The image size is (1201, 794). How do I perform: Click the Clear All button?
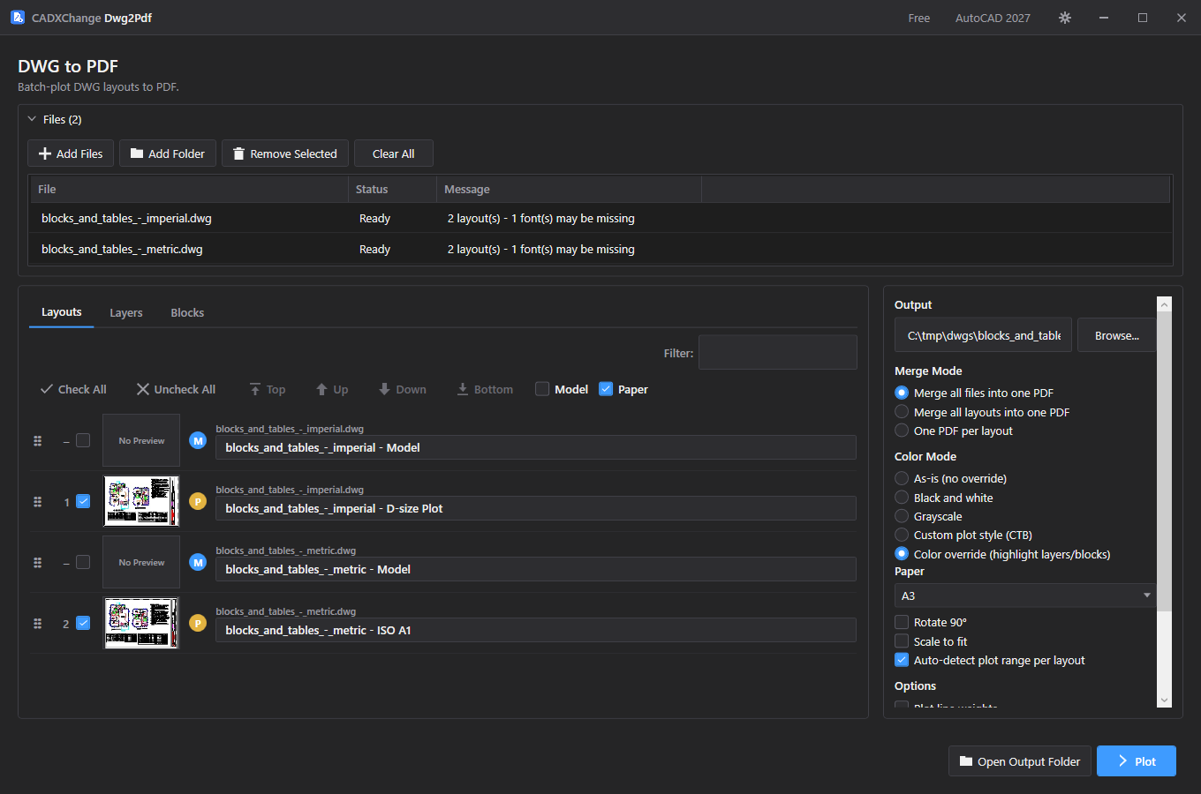coord(394,154)
